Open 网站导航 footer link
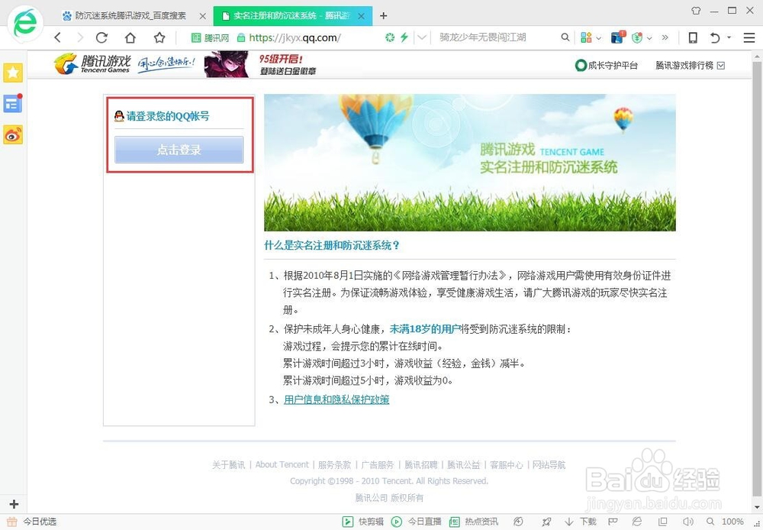 [549, 465]
